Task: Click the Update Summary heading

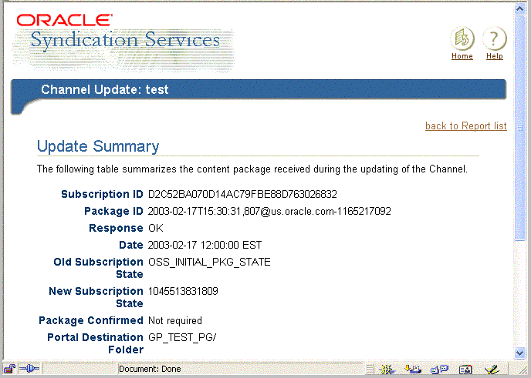Action: click(98, 146)
